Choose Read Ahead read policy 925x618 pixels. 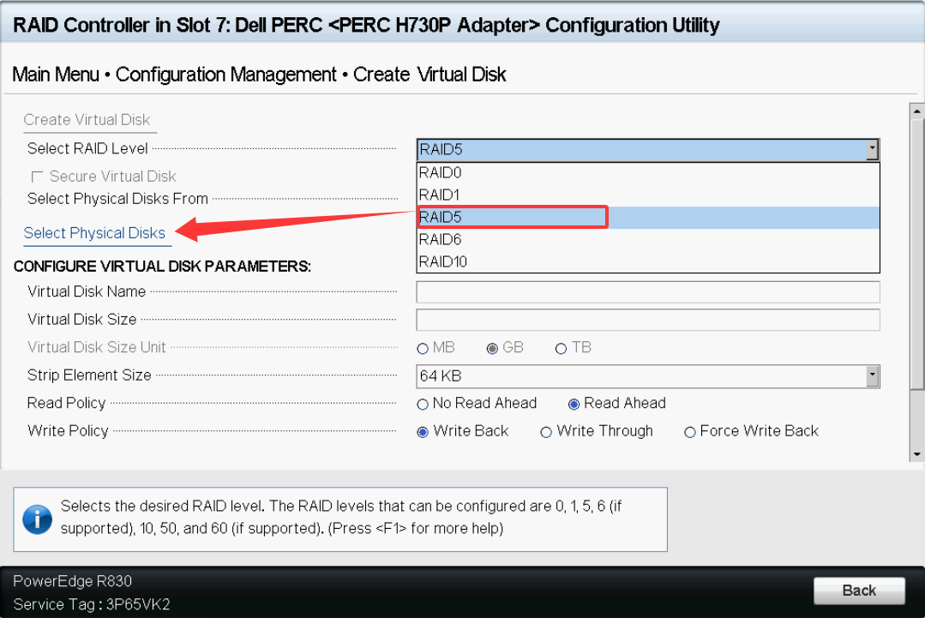(574, 404)
